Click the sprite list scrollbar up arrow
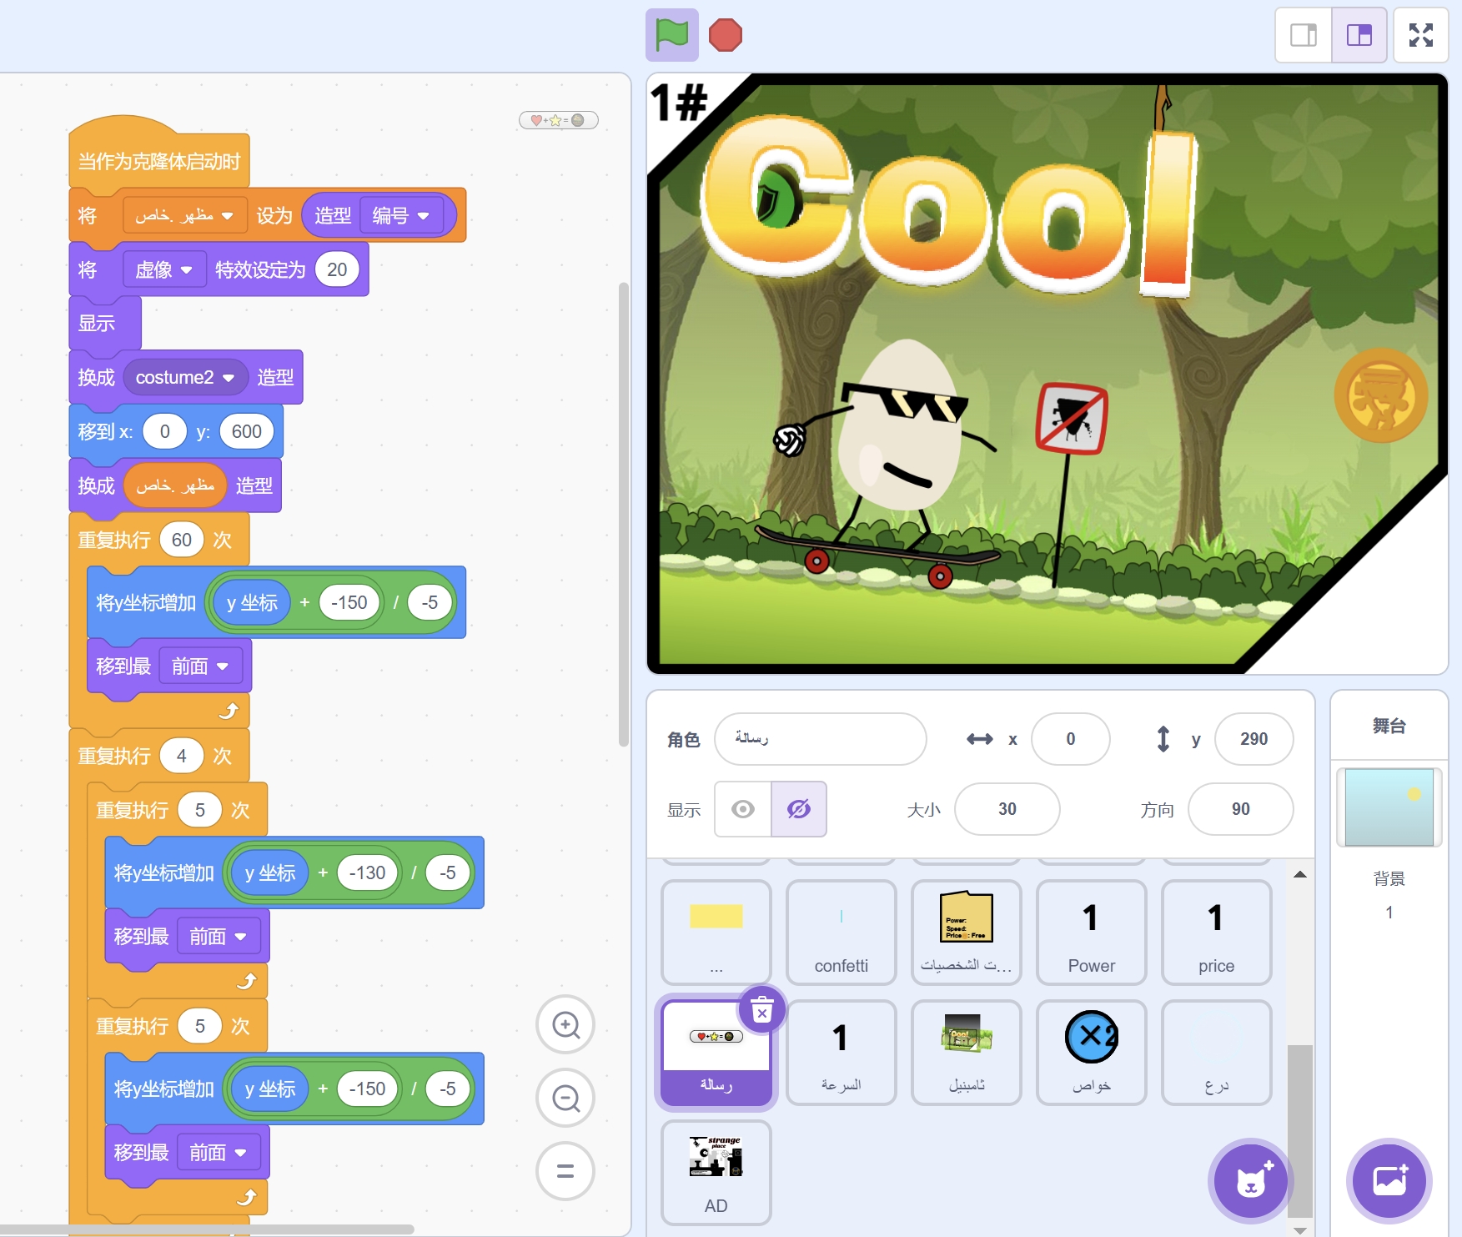This screenshot has height=1237, width=1462. 1299,874
